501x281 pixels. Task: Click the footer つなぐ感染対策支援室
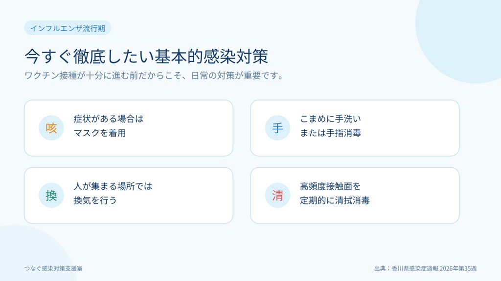pos(53,269)
